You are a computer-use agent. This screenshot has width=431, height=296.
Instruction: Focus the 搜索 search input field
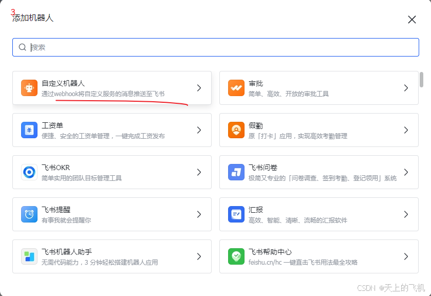click(x=216, y=47)
